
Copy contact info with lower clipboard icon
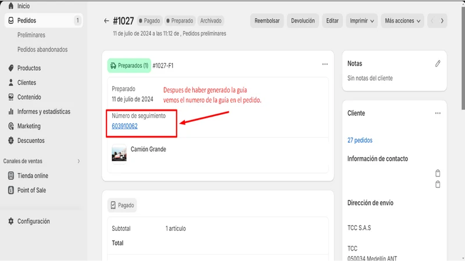(x=438, y=184)
